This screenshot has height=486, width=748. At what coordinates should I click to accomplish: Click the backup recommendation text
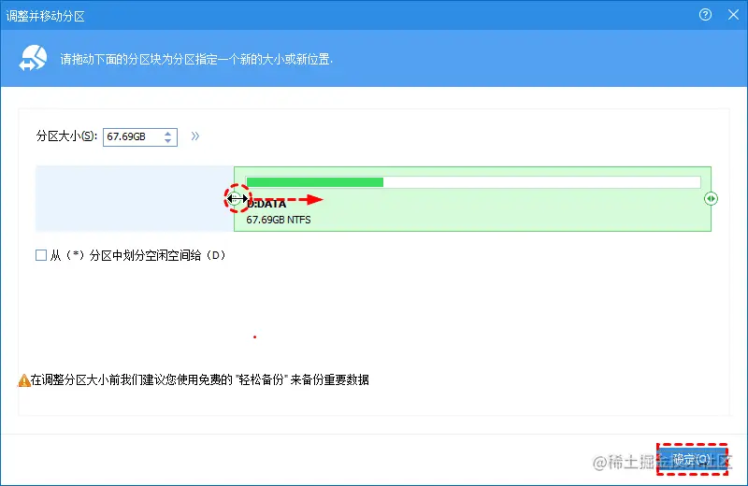click(199, 380)
